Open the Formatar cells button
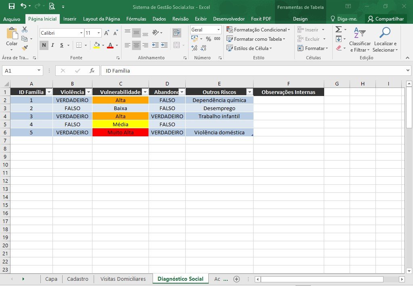The height and width of the screenshot is (286, 413). [312, 48]
